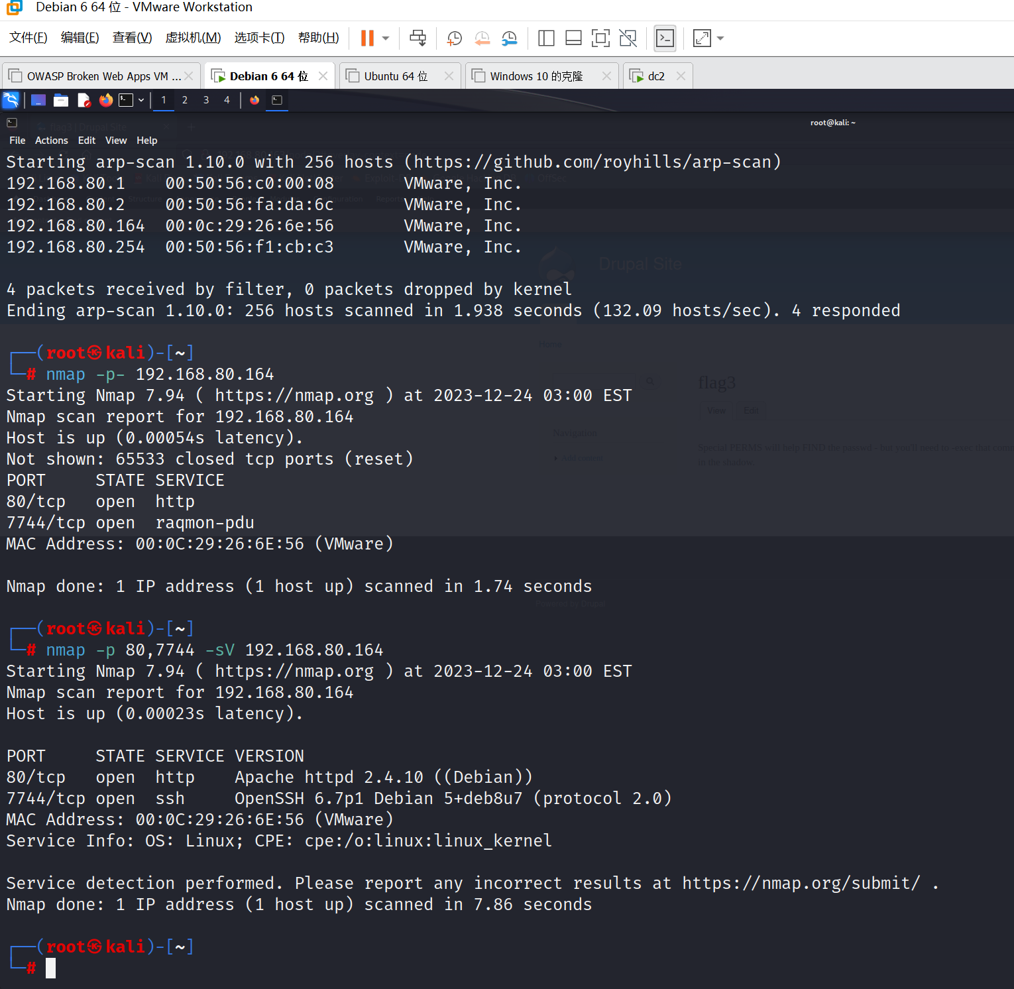Switch to workspace 1
This screenshot has height=989, width=1014.
[164, 100]
